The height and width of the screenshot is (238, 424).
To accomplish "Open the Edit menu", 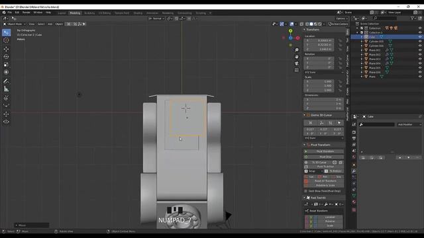I will (17, 13).
